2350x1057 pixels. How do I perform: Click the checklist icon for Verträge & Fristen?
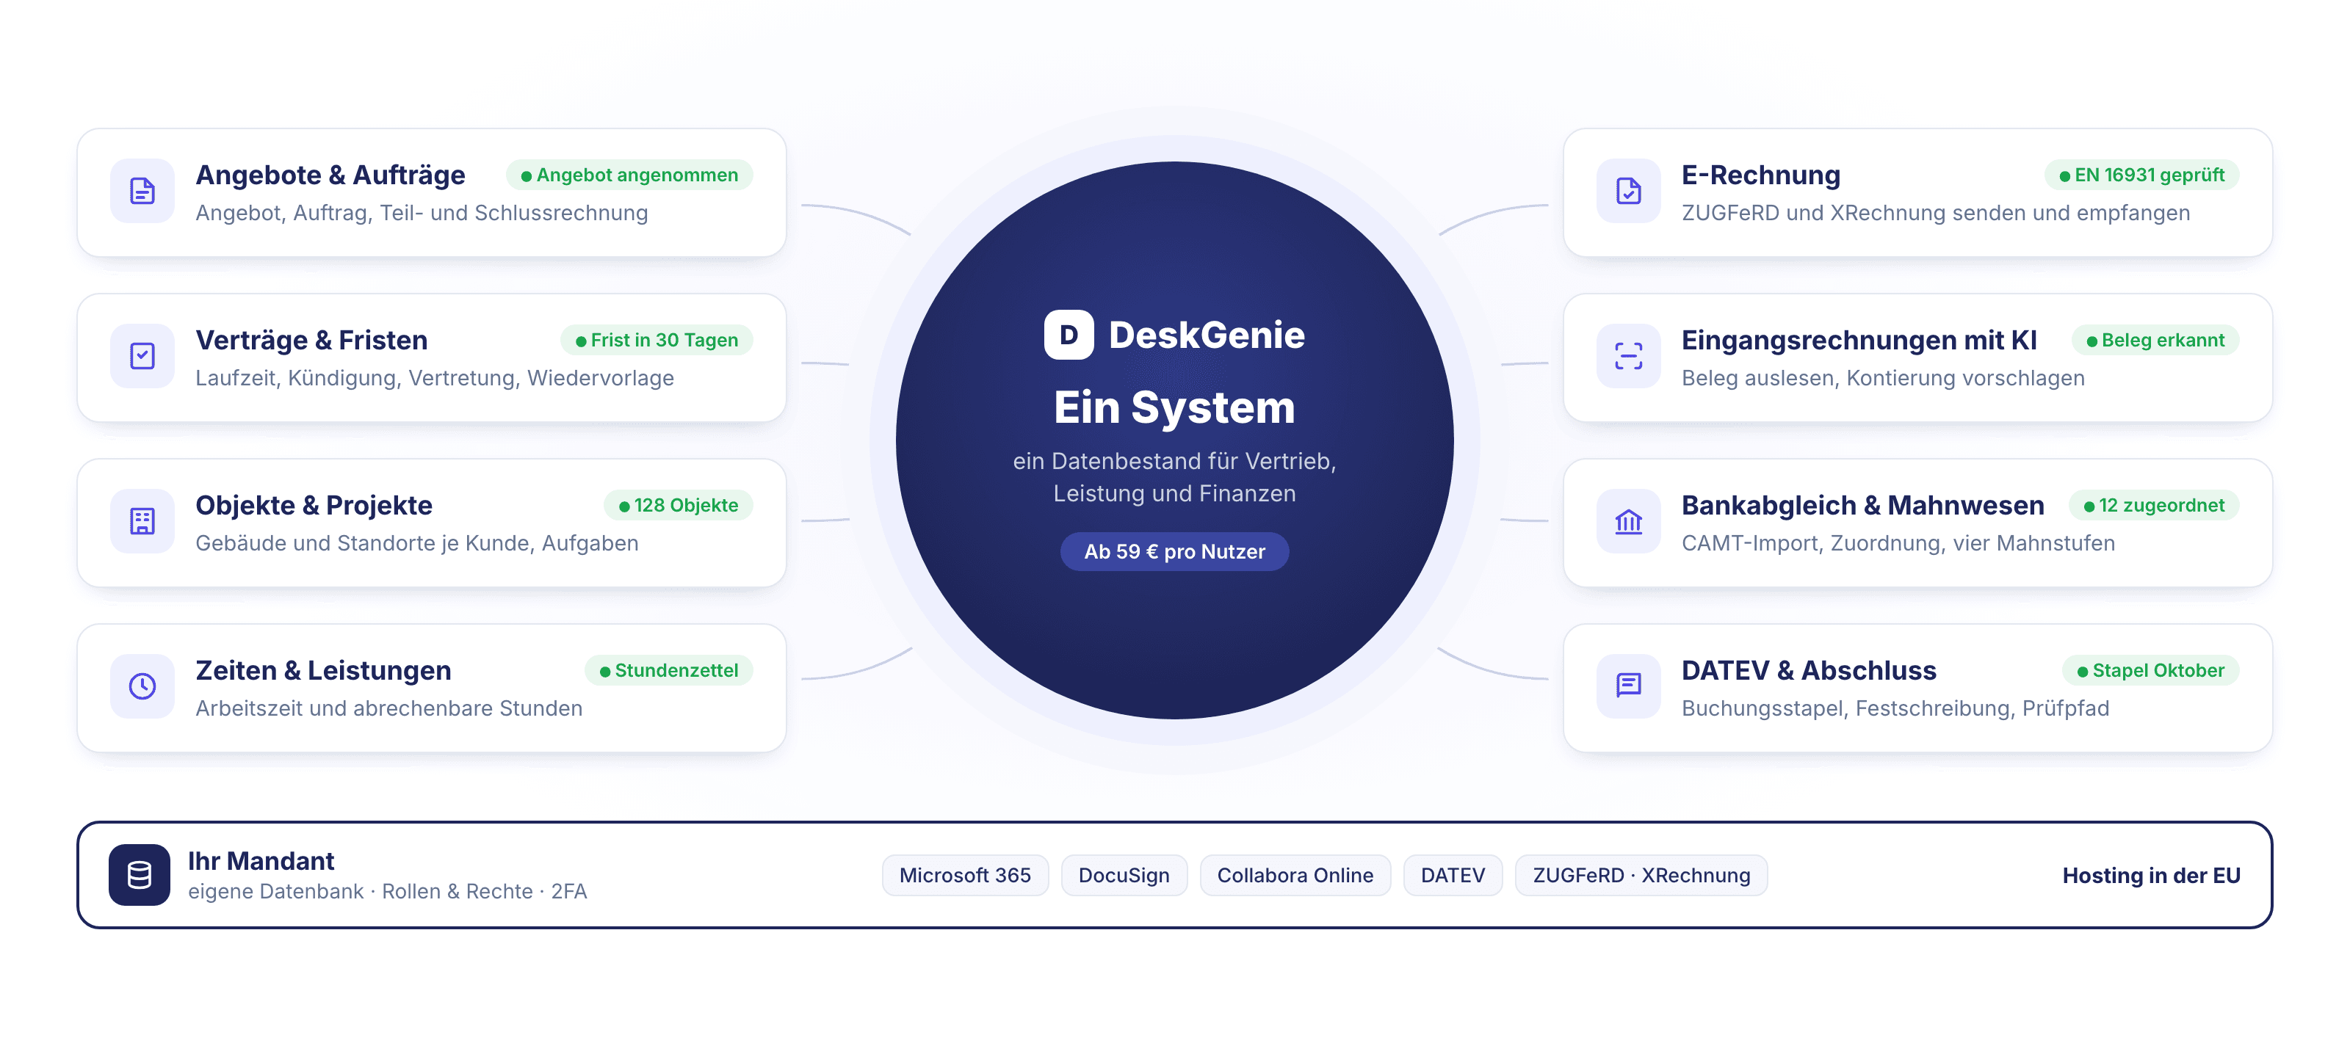(x=142, y=356)
